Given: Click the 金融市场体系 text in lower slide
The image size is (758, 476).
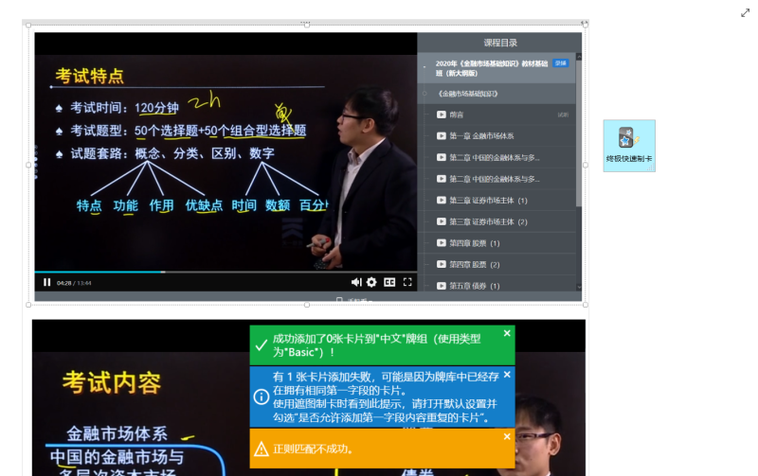Looking at the screenshot, I should (x=117, y=433).
